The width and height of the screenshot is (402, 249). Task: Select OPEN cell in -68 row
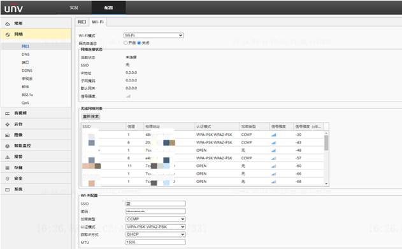point(201,182)
